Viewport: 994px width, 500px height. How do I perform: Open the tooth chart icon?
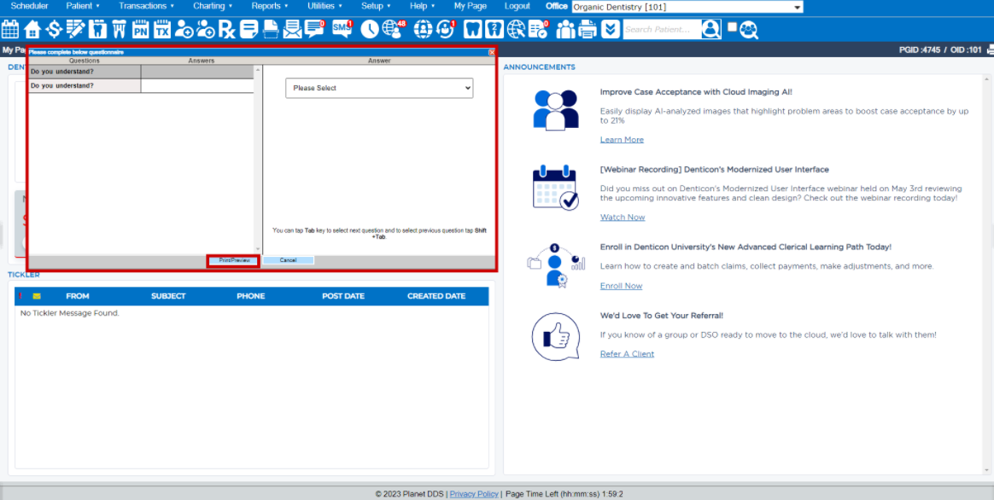click(x=97, y=29)
